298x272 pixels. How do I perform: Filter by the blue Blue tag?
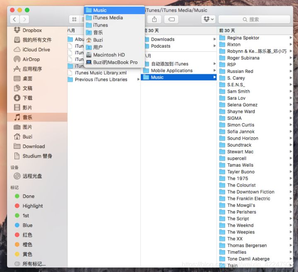coord(37,225)
